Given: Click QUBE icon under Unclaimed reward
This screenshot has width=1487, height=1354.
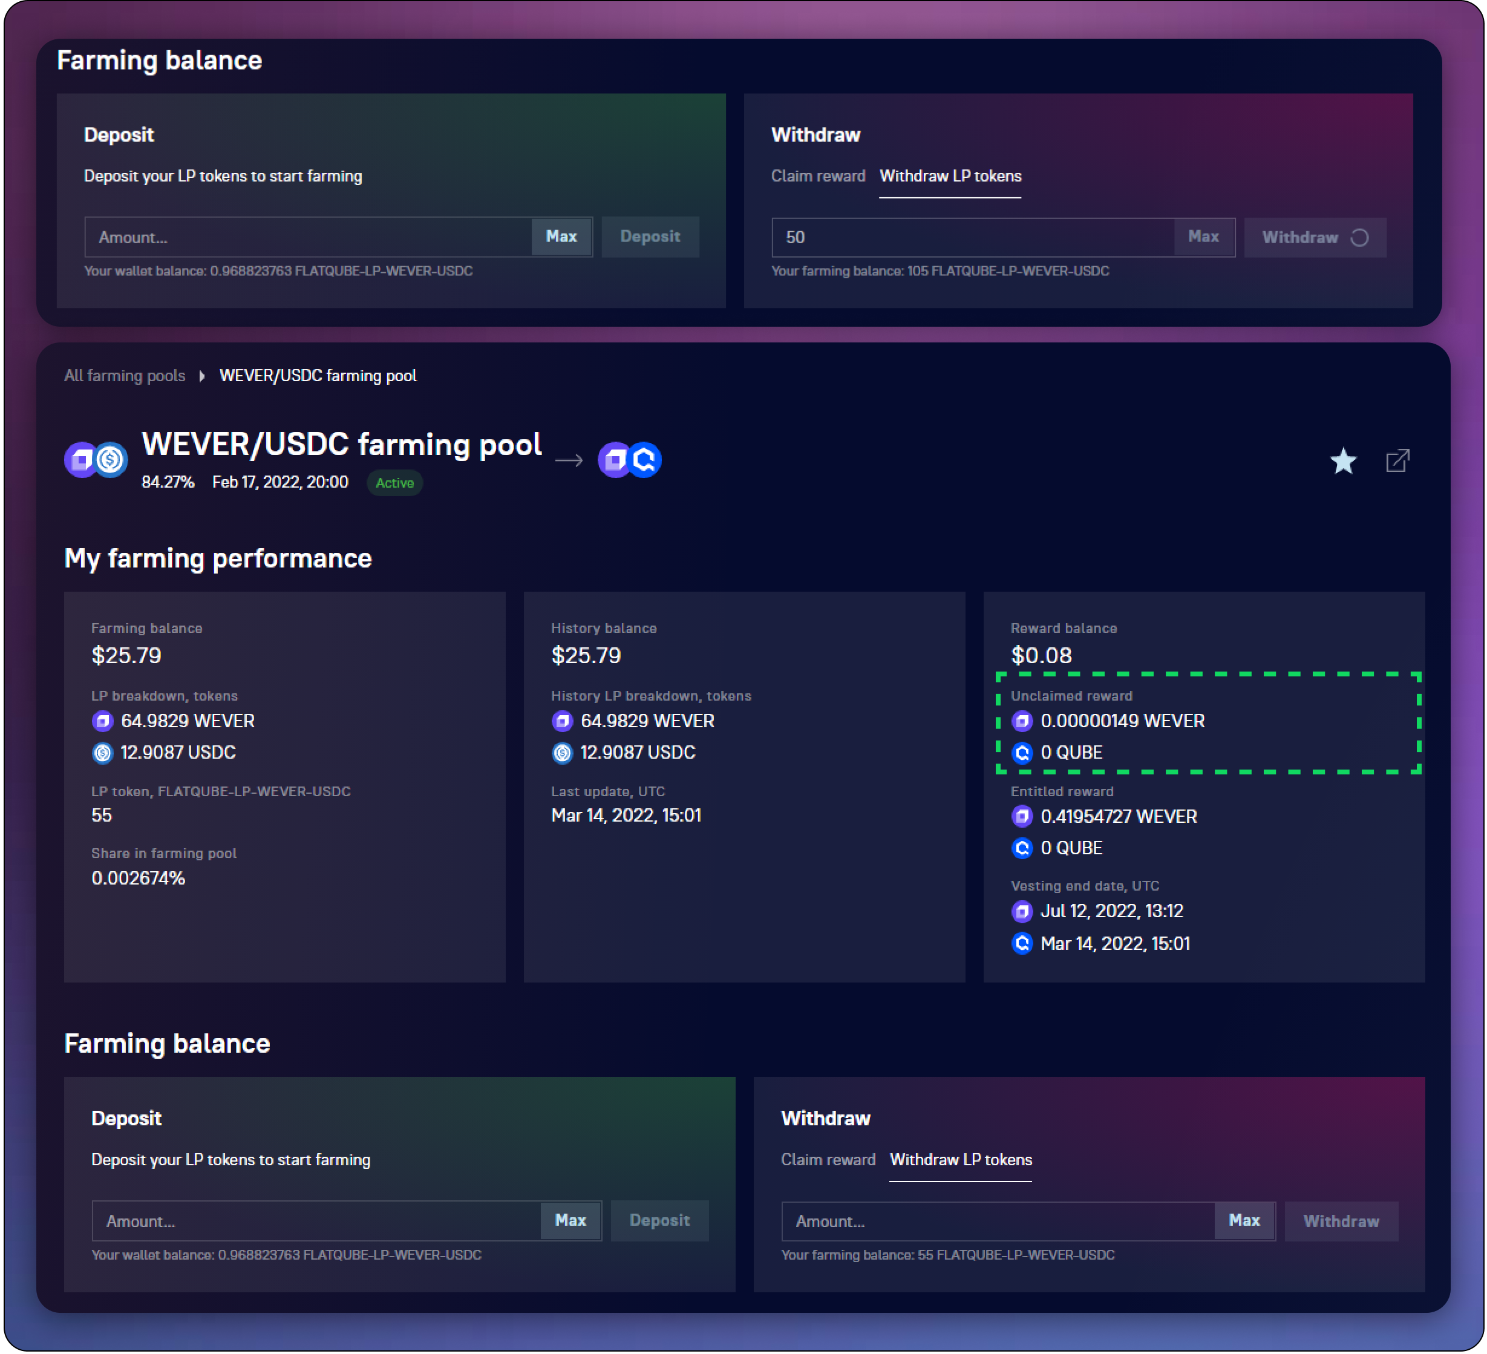Looking at the screenshot, I should tap(1022, 753).
